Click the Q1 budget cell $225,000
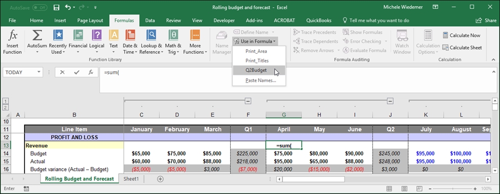The height and width of the screenshot is (194, 500). pyautogui.click(x=248, y=154)
